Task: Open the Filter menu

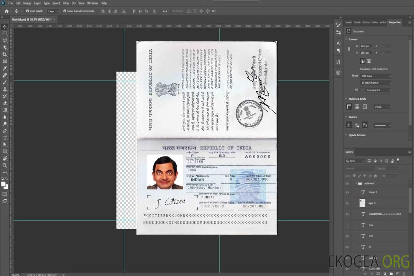Action: tap(66, 3)
